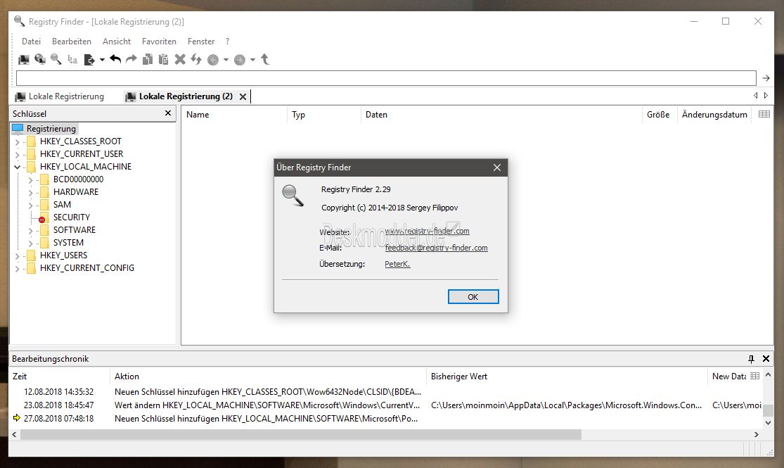Open www.registry-finder.com website link
This screenshot has width=784, height=468.
tap(427, 231)
